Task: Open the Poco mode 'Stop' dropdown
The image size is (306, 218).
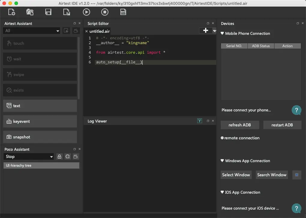Action: pyautogui.click(x=29, y=156)
